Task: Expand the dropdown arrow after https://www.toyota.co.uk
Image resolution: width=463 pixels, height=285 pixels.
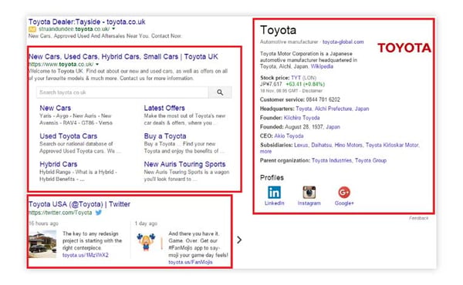Action: 97,64
